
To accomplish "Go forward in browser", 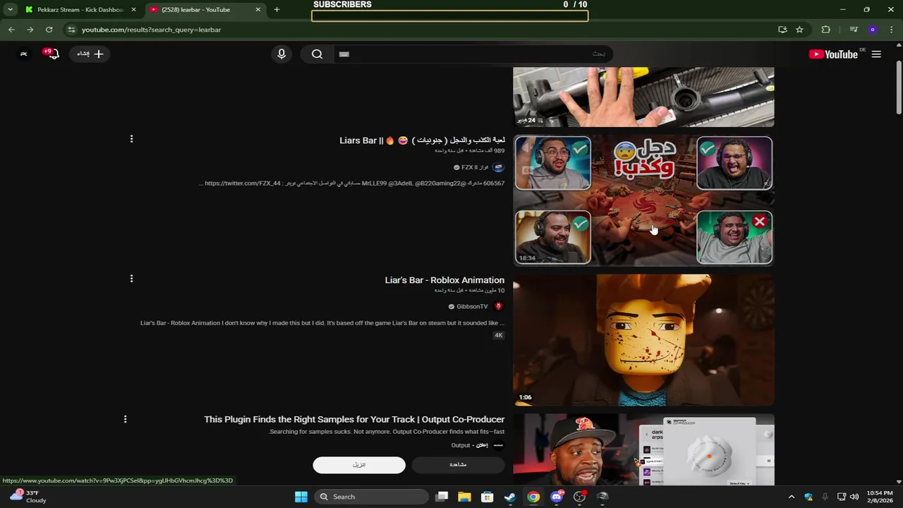I will (30, 30).
